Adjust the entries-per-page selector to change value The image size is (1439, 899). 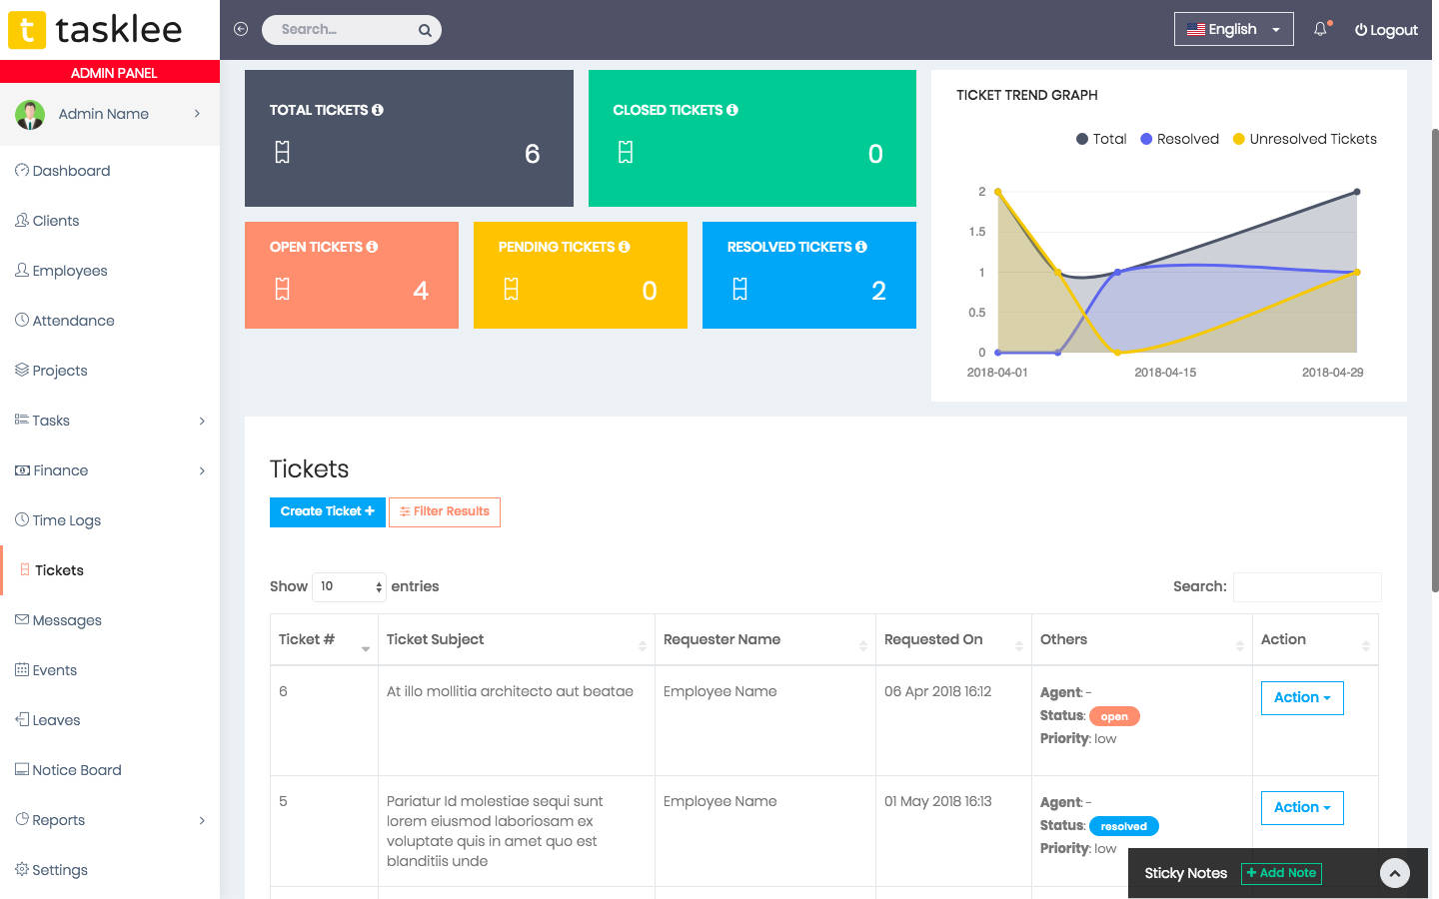pos(348,586)
